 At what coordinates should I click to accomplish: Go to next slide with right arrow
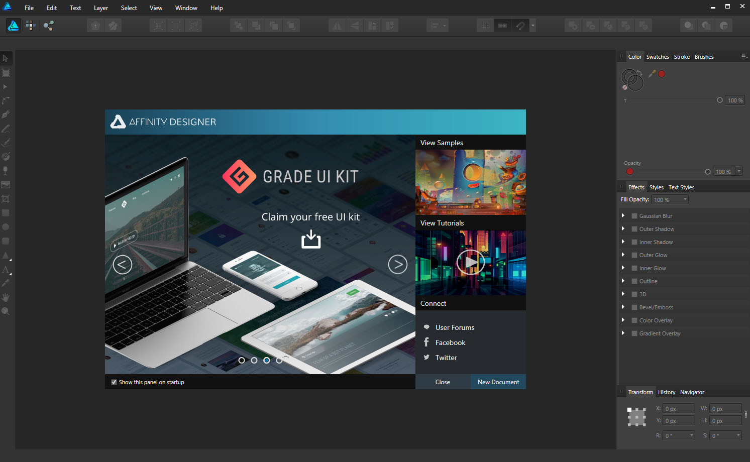398,264
